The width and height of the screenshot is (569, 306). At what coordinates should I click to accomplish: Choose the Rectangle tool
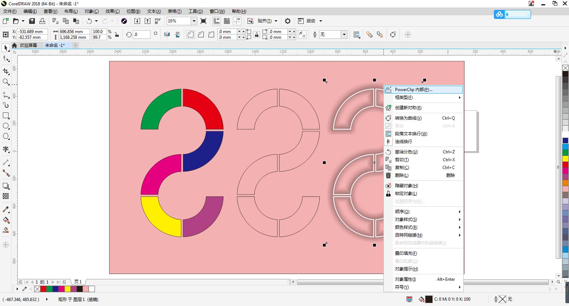click(6, 116)
